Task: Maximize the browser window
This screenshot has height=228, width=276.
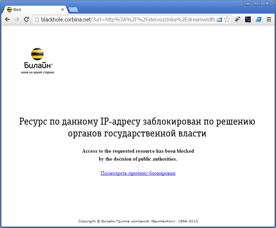Action: [256, 3]
